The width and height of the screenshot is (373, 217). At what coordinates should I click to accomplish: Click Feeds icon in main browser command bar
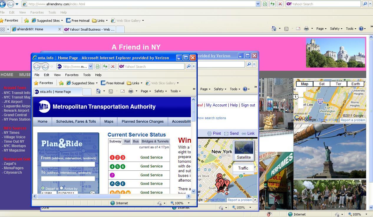[286, 29]
